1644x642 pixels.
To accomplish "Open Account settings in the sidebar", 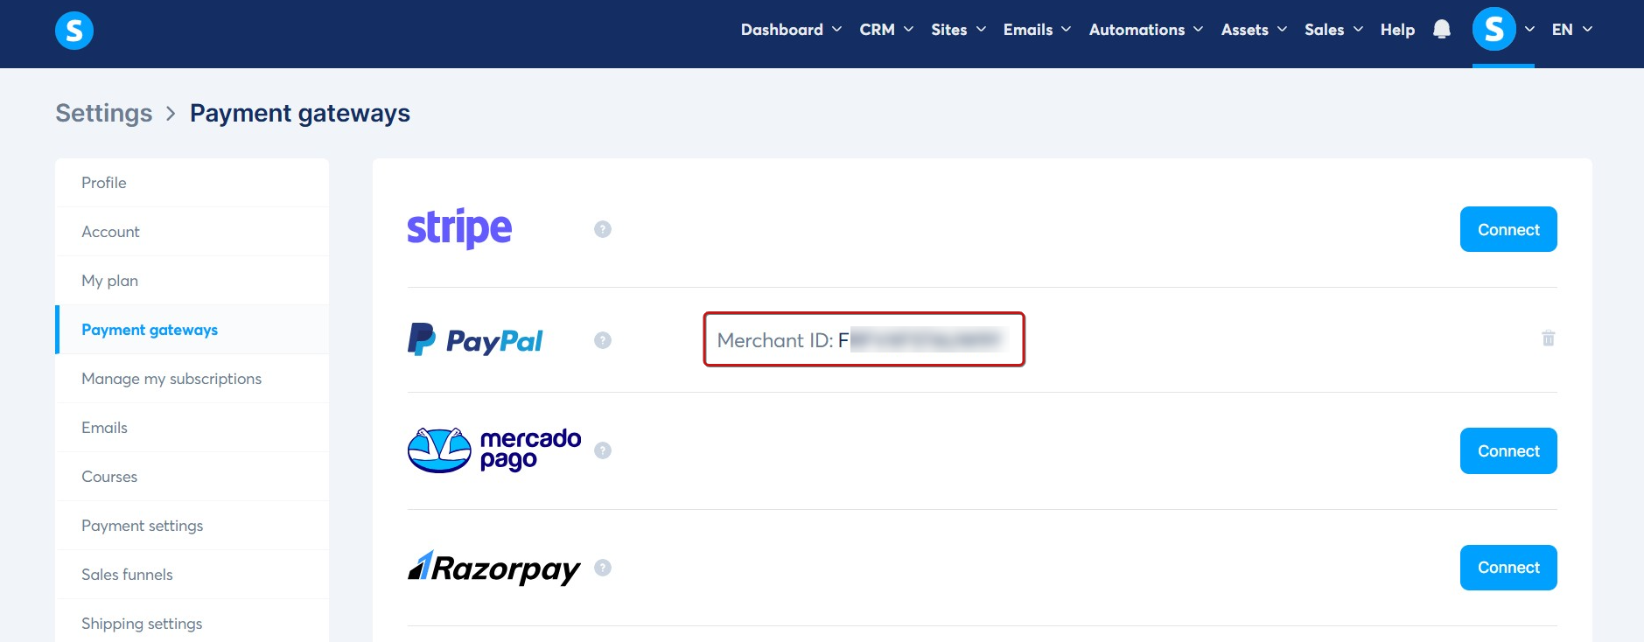I will 192,232.
